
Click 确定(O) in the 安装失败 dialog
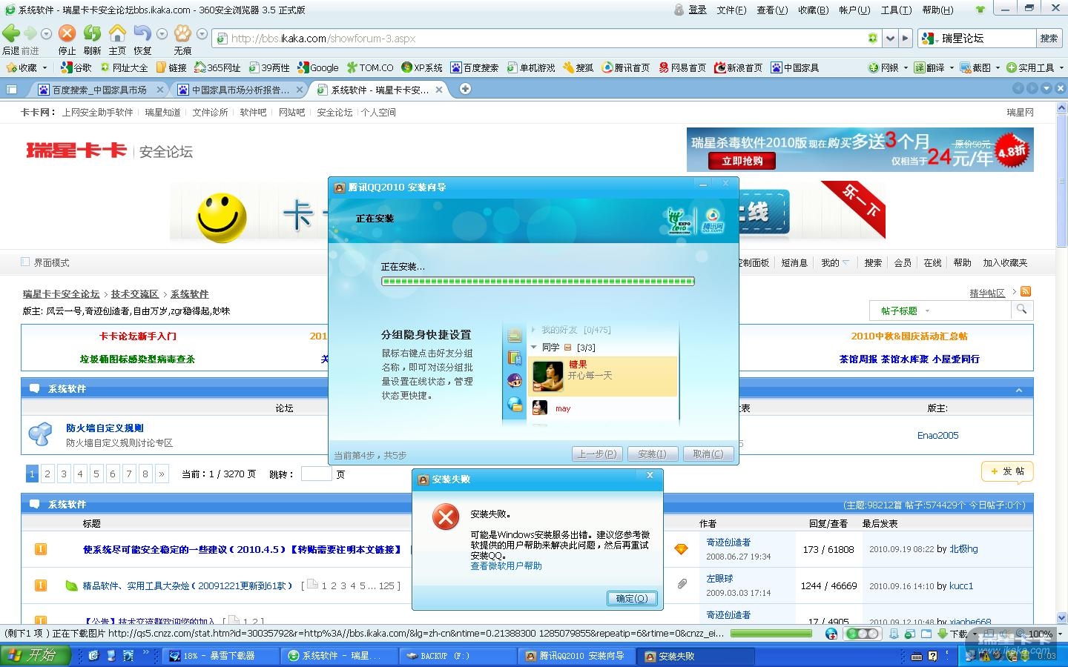coord(632,598)
